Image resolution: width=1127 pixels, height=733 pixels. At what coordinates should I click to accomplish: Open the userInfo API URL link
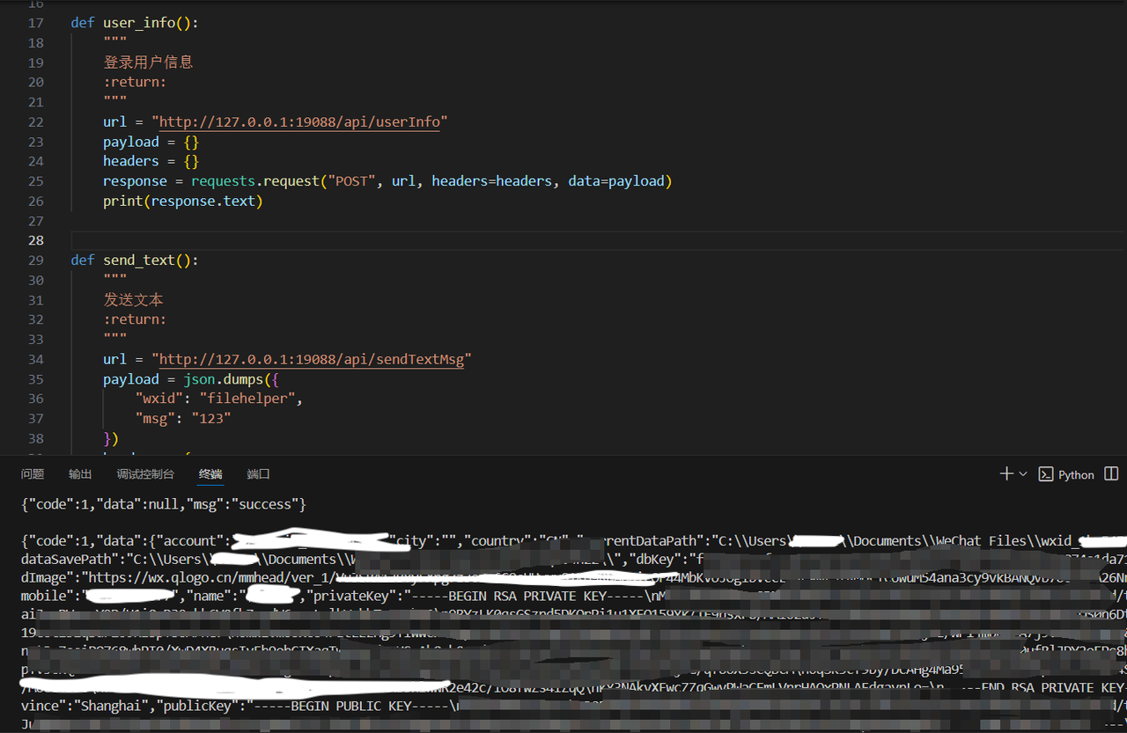point(299,122)
